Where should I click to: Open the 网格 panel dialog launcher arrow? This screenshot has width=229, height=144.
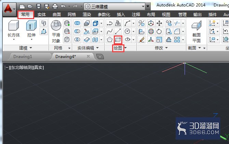pyautogui.click(x=69, y=48)
